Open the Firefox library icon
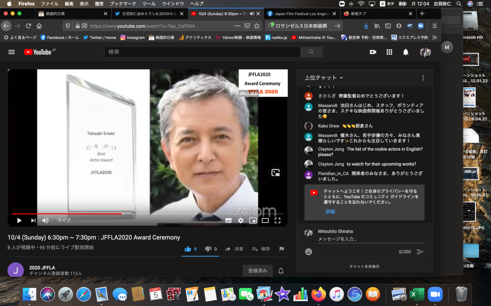Viewport: 491px width, 306px height. coord(377,26)
